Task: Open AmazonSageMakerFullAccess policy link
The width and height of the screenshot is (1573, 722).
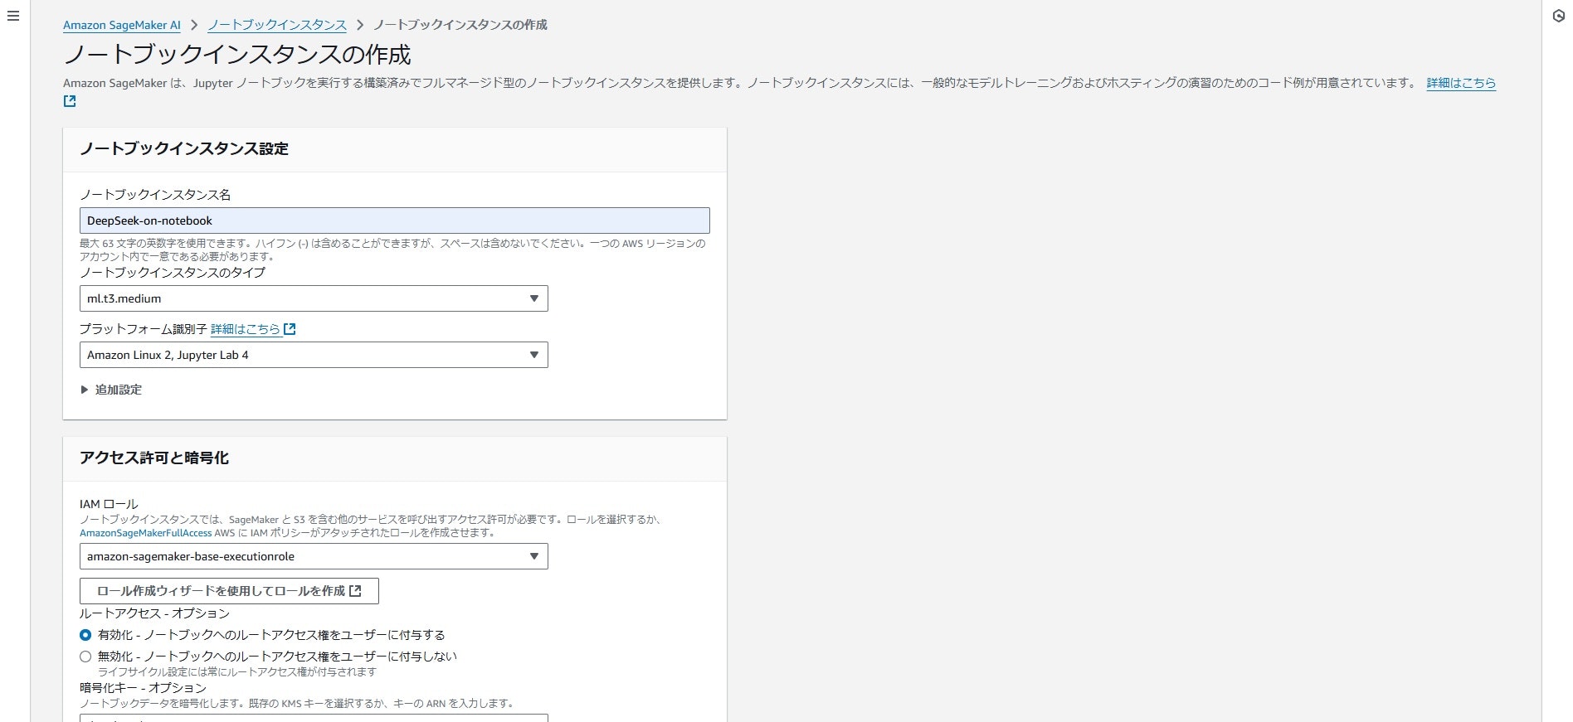Action: (146, 533)
